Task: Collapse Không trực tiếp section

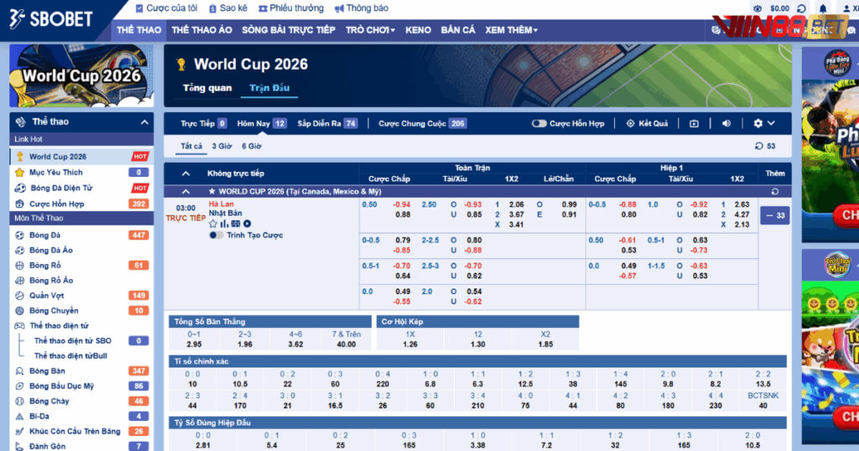Action: click(x=185, y=174)
